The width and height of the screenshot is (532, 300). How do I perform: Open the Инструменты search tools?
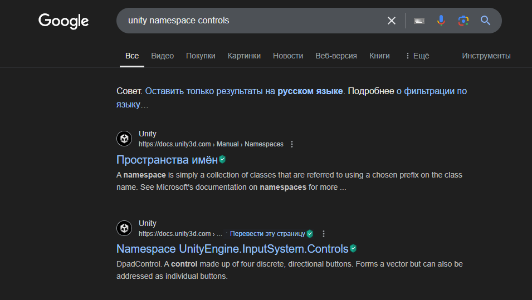click(x=486, y=56)
